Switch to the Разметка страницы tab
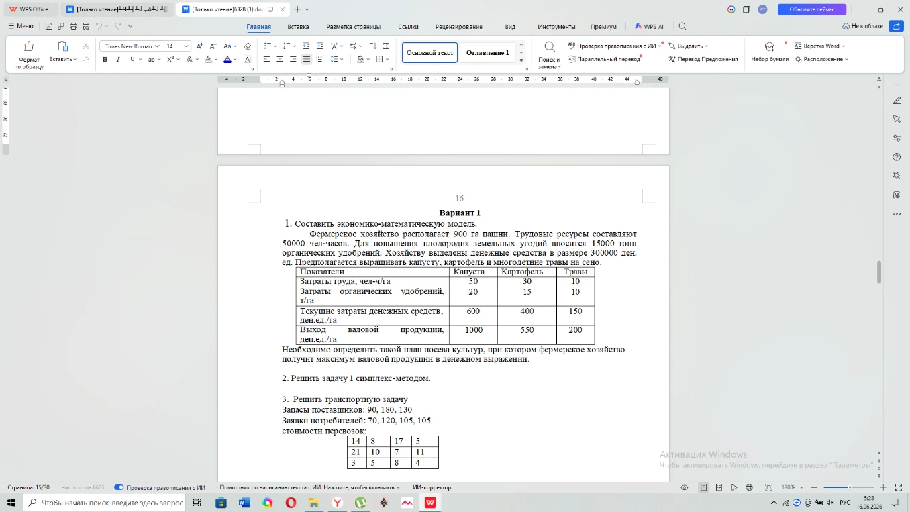This screenshot has height=512, width=910. (353, 27)
